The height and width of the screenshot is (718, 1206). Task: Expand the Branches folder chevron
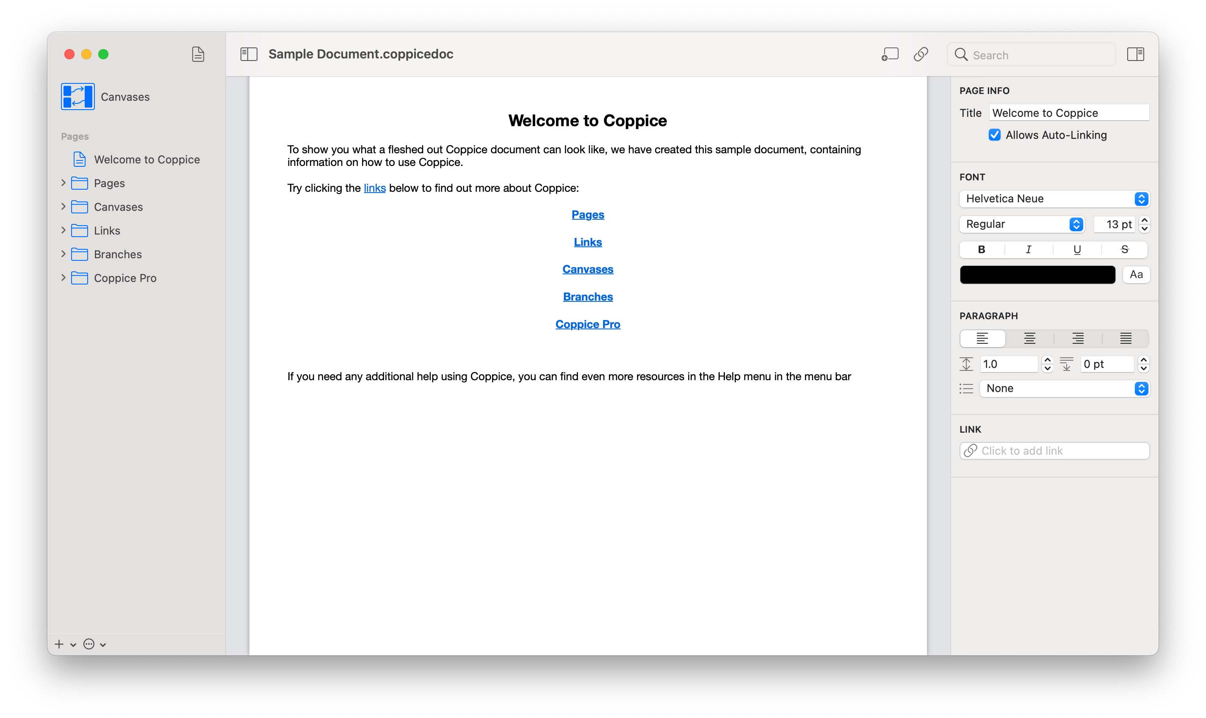point(64,254)
